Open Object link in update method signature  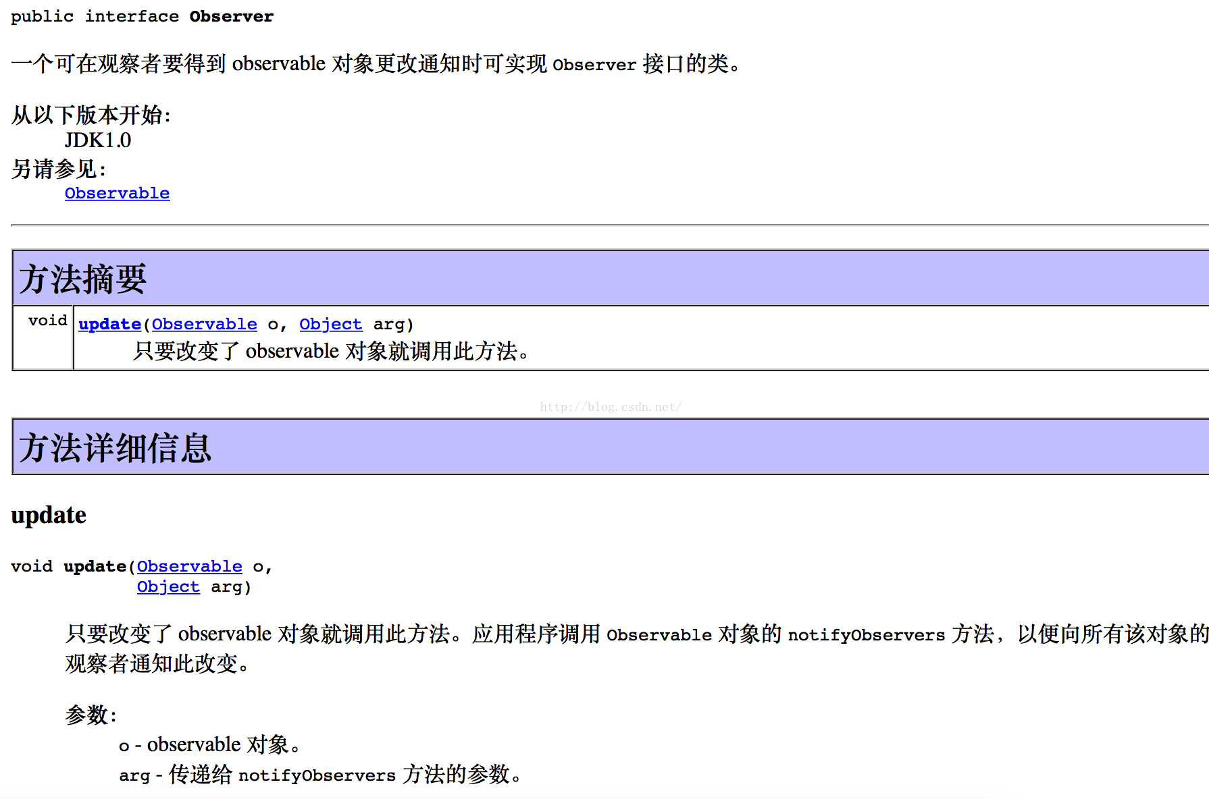(168, 587)
